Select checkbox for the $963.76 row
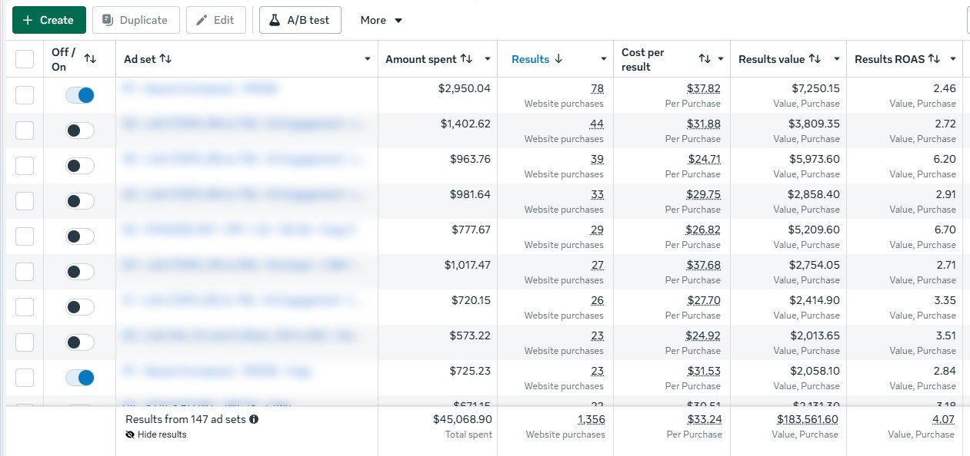The height and width of the screenshot is (456, 970). point(25,166)
